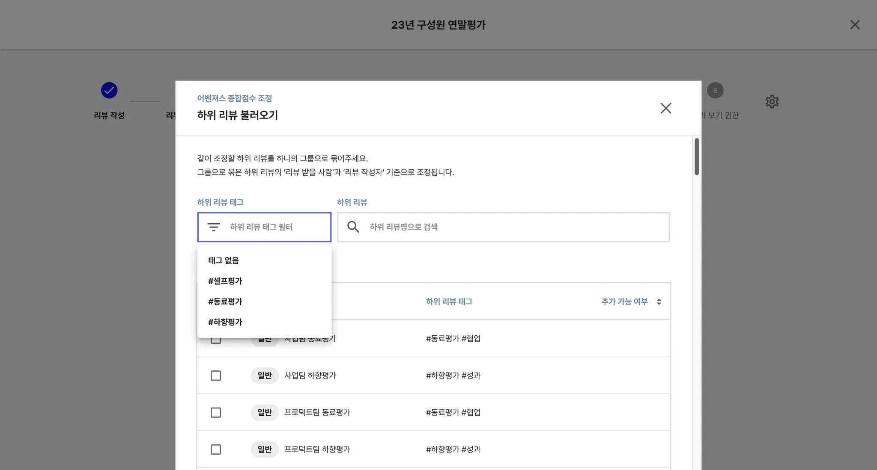Check the 사업팀 하향평가 row checkbox

(x=216, y=375)
